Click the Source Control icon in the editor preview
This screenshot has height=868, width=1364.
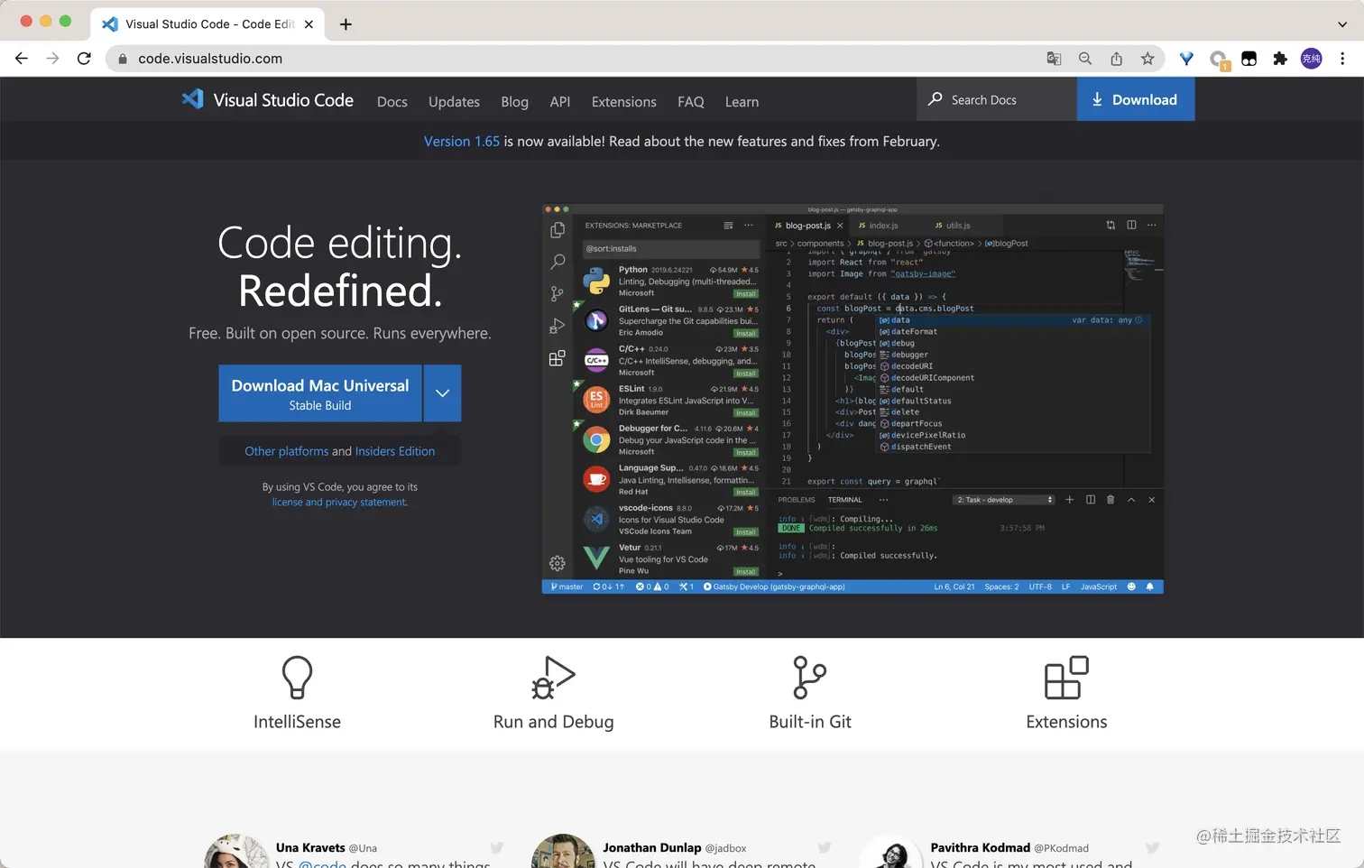coord(558,293)
